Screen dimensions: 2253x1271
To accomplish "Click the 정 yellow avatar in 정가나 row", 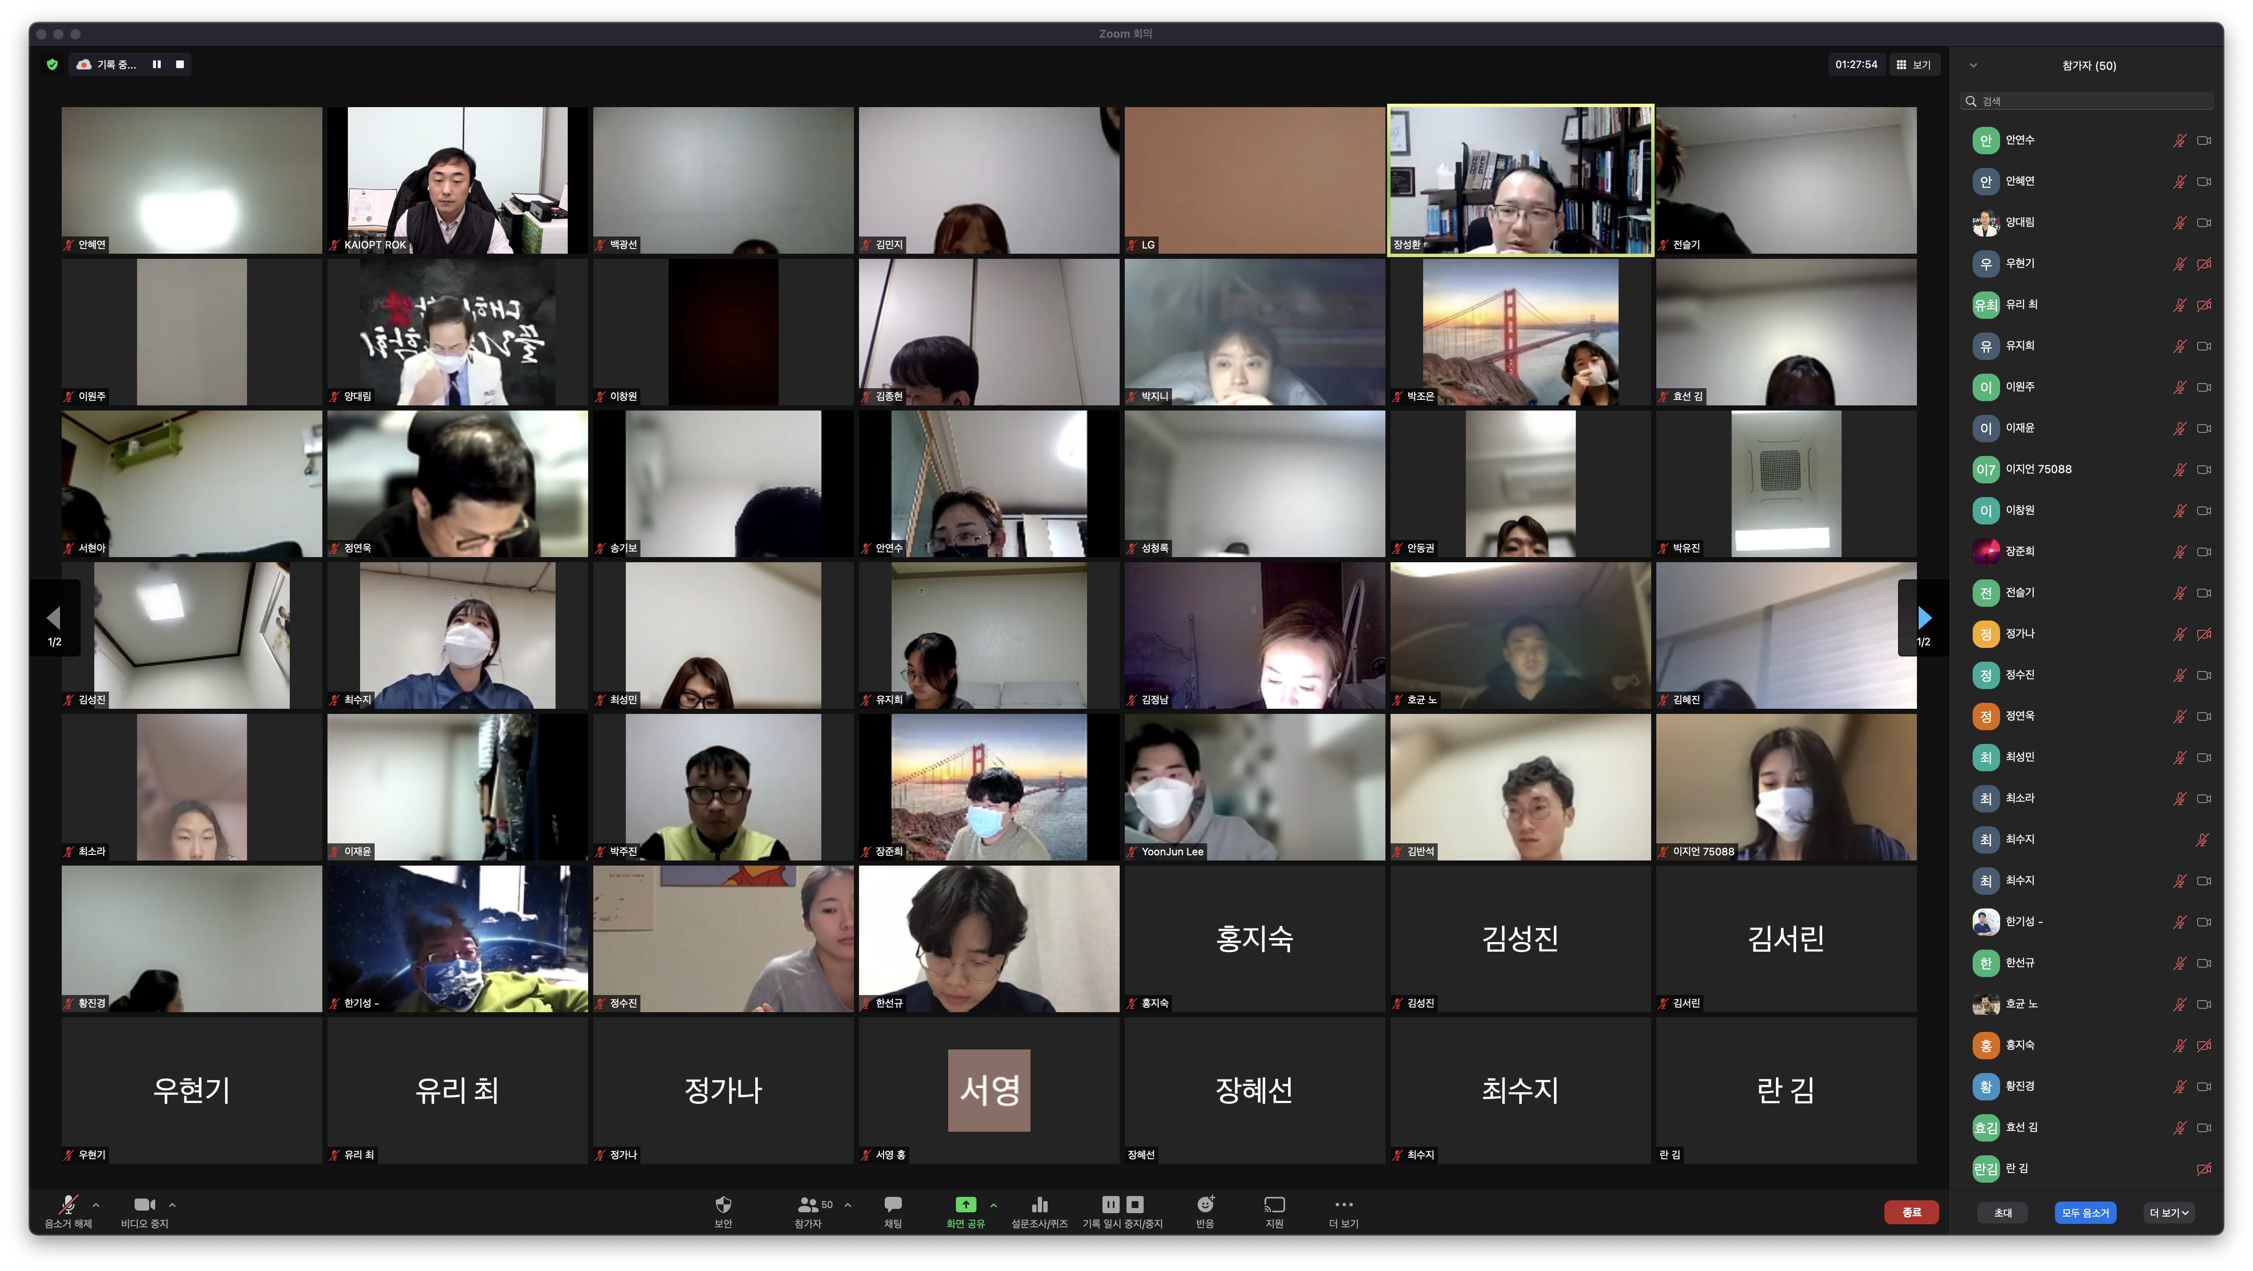I will [1986, 634].
